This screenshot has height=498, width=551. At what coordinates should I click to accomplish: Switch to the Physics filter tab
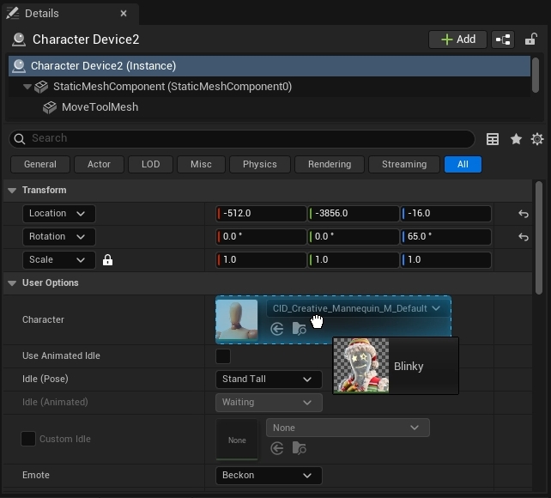[x=259, y=164]
